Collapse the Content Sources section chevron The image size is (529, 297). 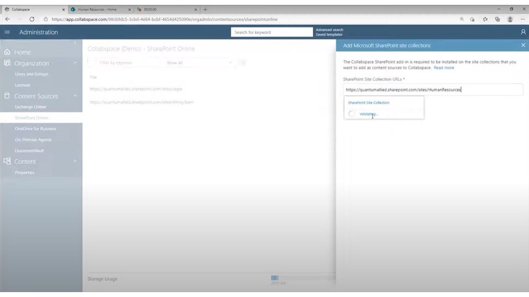75,96
